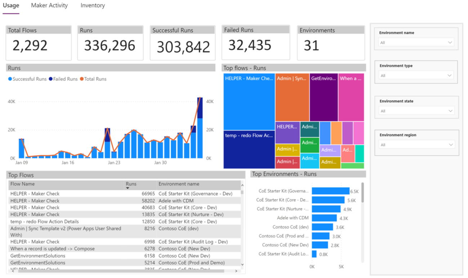Click the Top Environments vertical scrollbar
468x278 pixels.
point(362,193)
